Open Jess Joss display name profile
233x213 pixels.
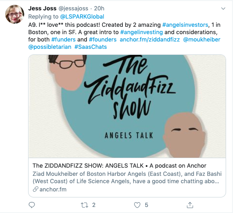(x=42, y=9)
